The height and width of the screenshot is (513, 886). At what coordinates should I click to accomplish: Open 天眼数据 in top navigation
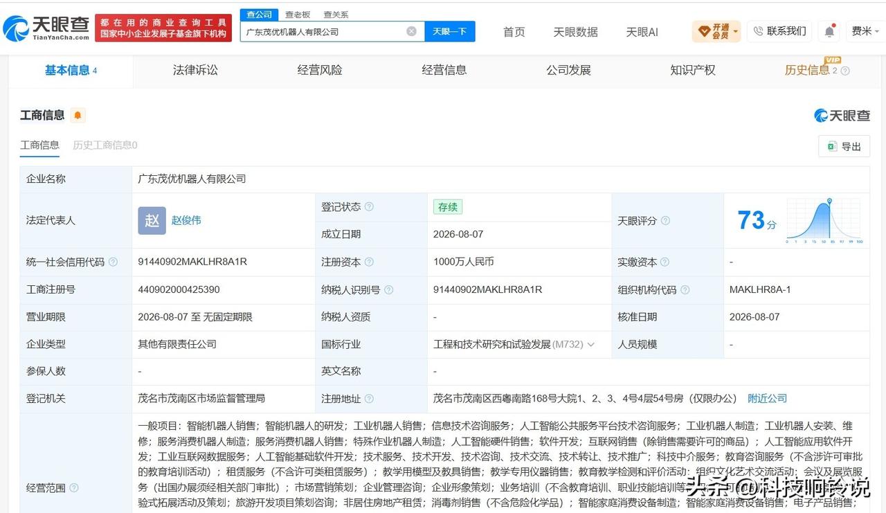click(x=575, y=32)
